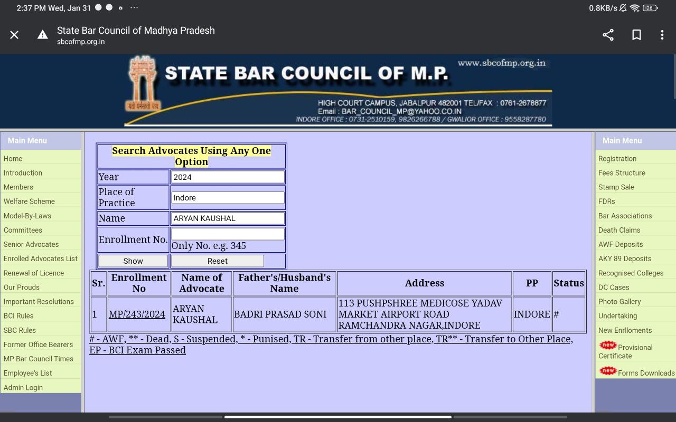Open Stamp Sale link
Screen dimensions: 676x422
616,187
